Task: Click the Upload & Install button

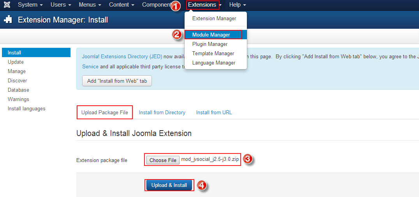Action: [x=169, y=185]
